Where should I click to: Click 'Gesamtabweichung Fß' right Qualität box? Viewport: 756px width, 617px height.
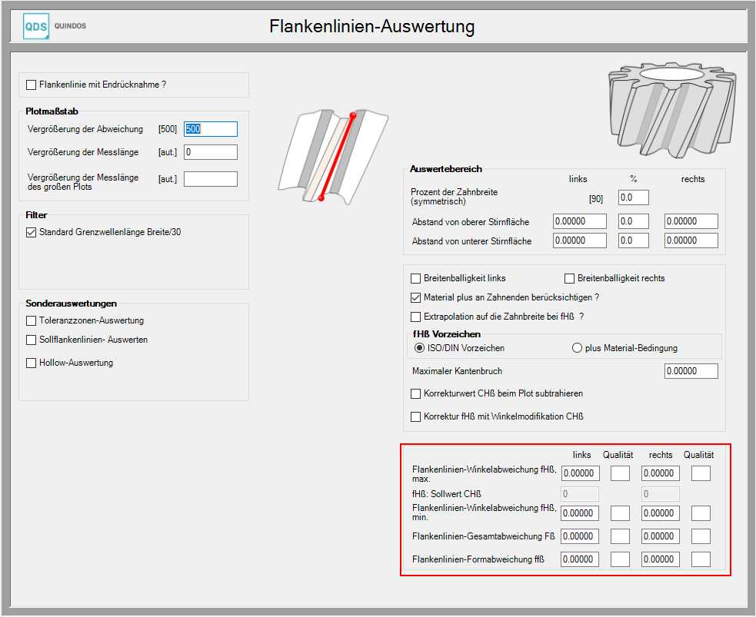click(701, 536)
